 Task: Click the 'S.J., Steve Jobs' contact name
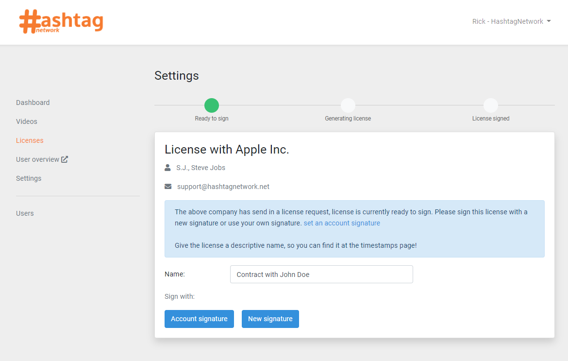pos(200,168)
